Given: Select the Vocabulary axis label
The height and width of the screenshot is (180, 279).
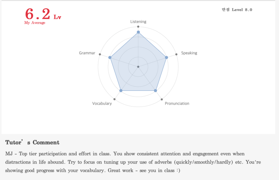Looking at the screenshot, I should pyautogui.click(x=102, y=103).
